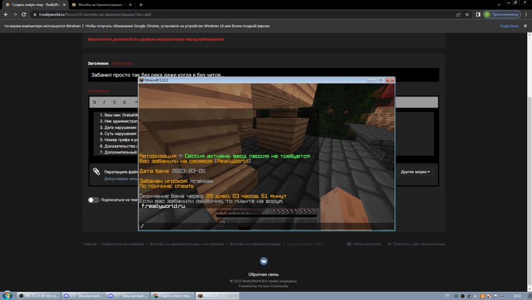The image size is (532, 300).
Task: Click the 'Забанен игроком: Kraksaa' chat line
Action: [x=176, y=181]
